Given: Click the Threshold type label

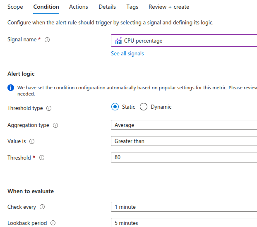Looking at the screenshot, I should [x=25, y=108].
